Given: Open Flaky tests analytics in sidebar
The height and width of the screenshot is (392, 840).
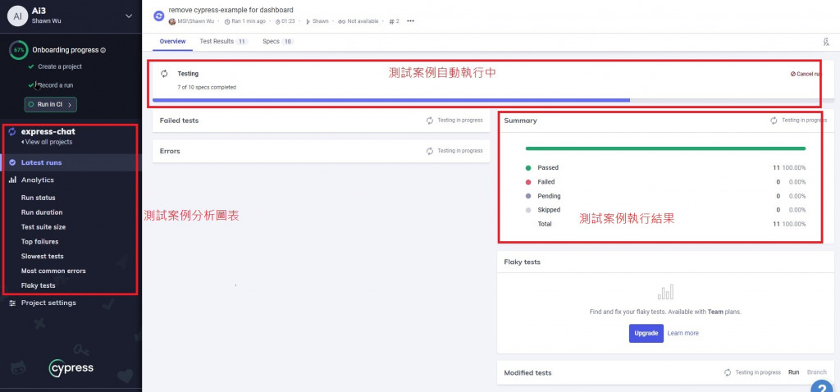Looking at the screenshot, I should [38, 285].
